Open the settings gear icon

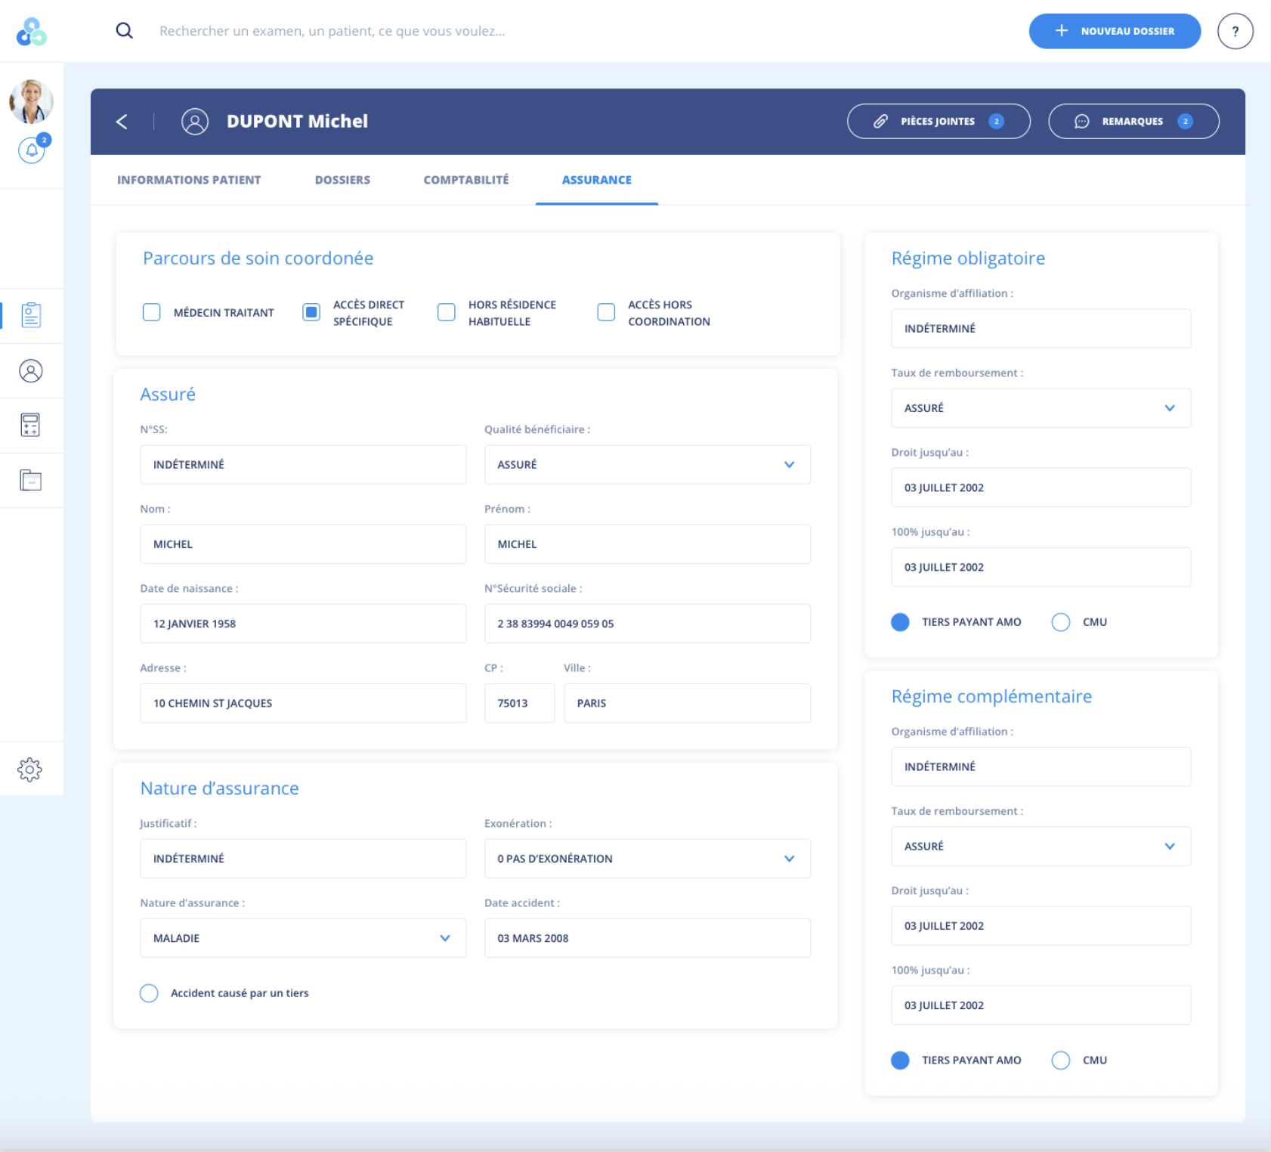[30, 770]
